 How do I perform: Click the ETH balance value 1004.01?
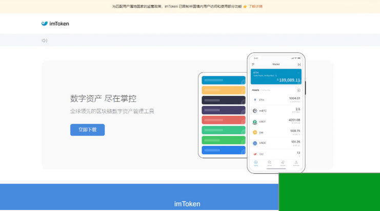(294, 98)
